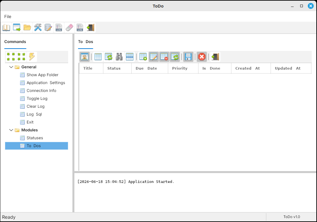Click table with highlighted row icon
The image size is (317, 222).
click(x=130, y=57)
